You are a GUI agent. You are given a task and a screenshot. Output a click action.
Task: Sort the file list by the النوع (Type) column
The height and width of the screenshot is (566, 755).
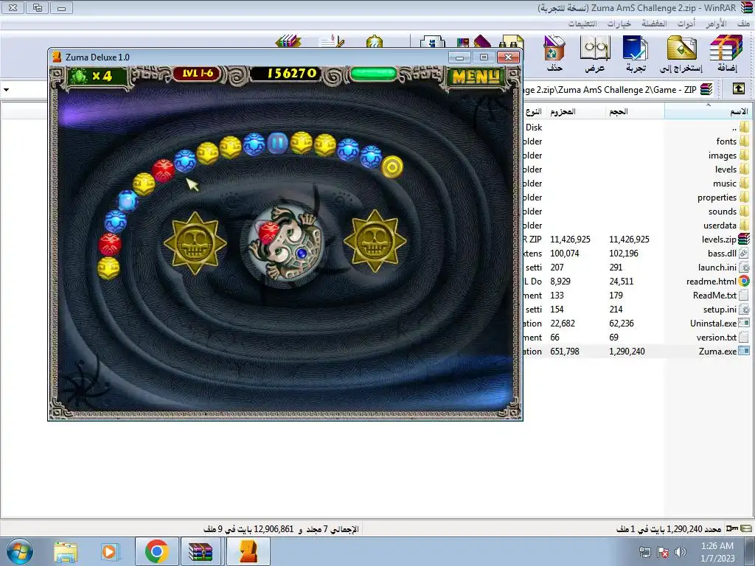click(x=535, y=112)
